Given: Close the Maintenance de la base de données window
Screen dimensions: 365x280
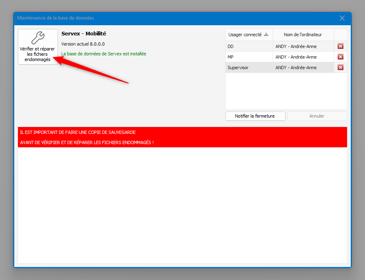Looking at the screenshot, I should [x=342, y=18].
